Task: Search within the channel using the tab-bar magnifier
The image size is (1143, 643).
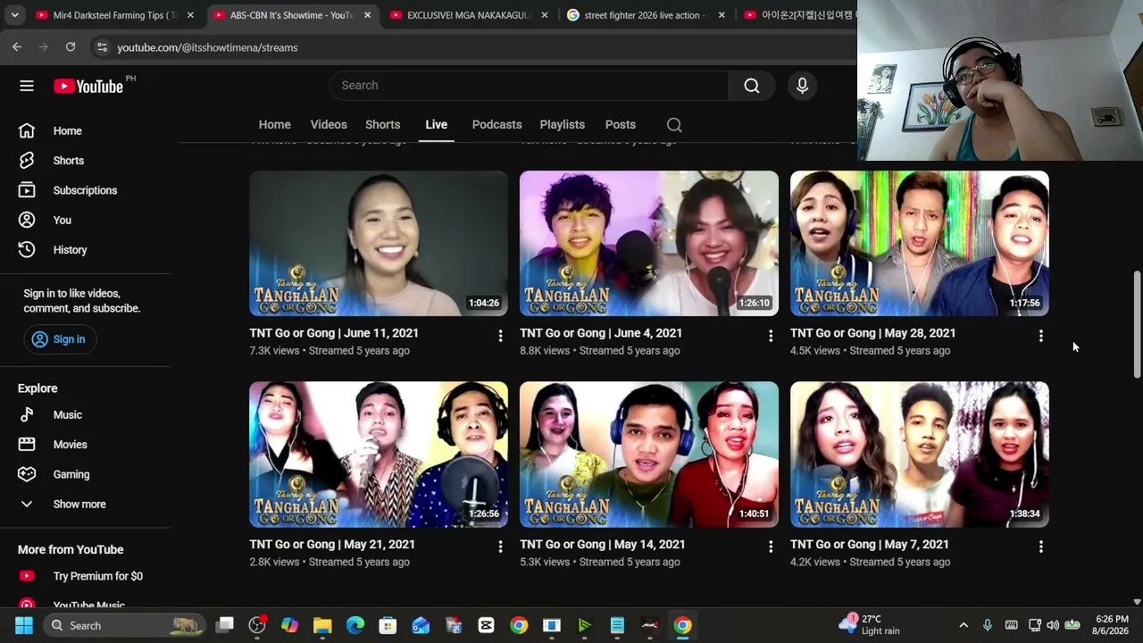Action: [x=674, y=125]
